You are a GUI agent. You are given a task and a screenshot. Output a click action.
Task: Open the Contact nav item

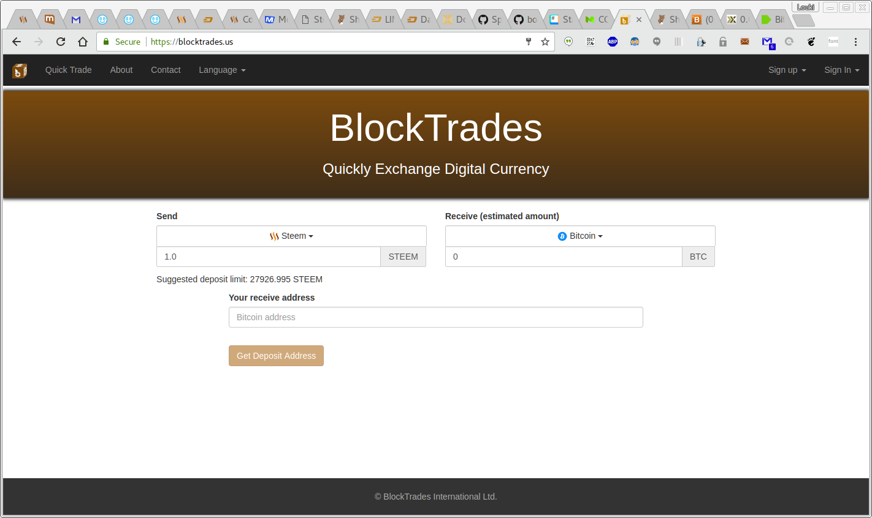[166, 70]
